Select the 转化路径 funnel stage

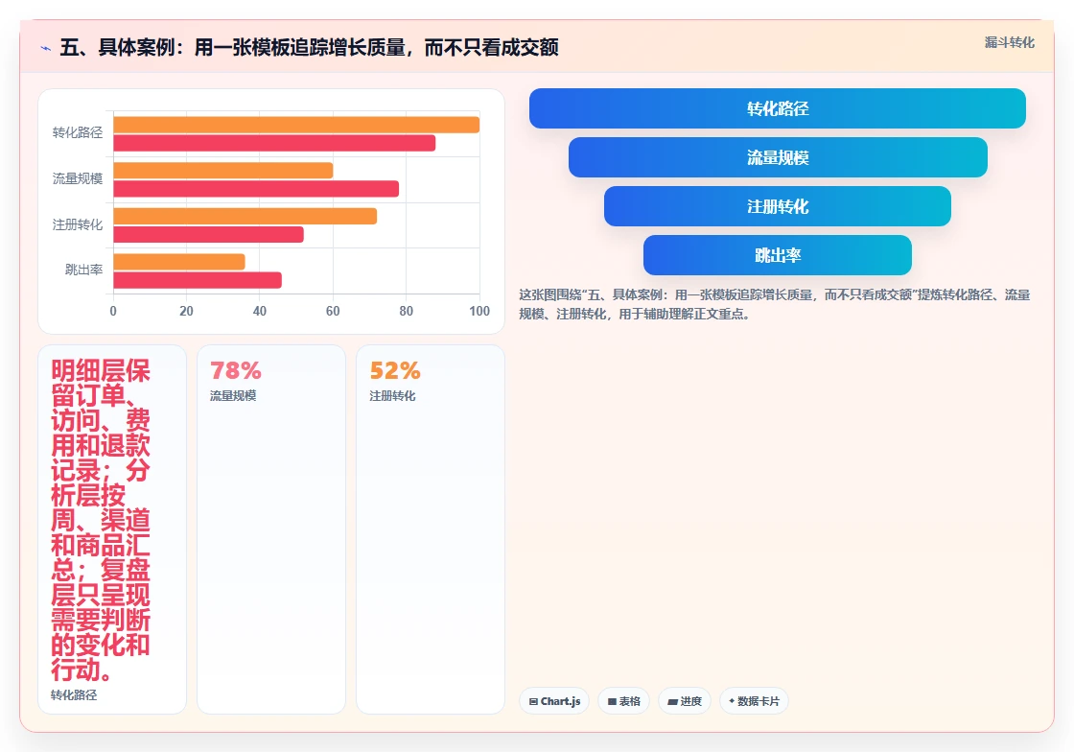coord(778,108)
